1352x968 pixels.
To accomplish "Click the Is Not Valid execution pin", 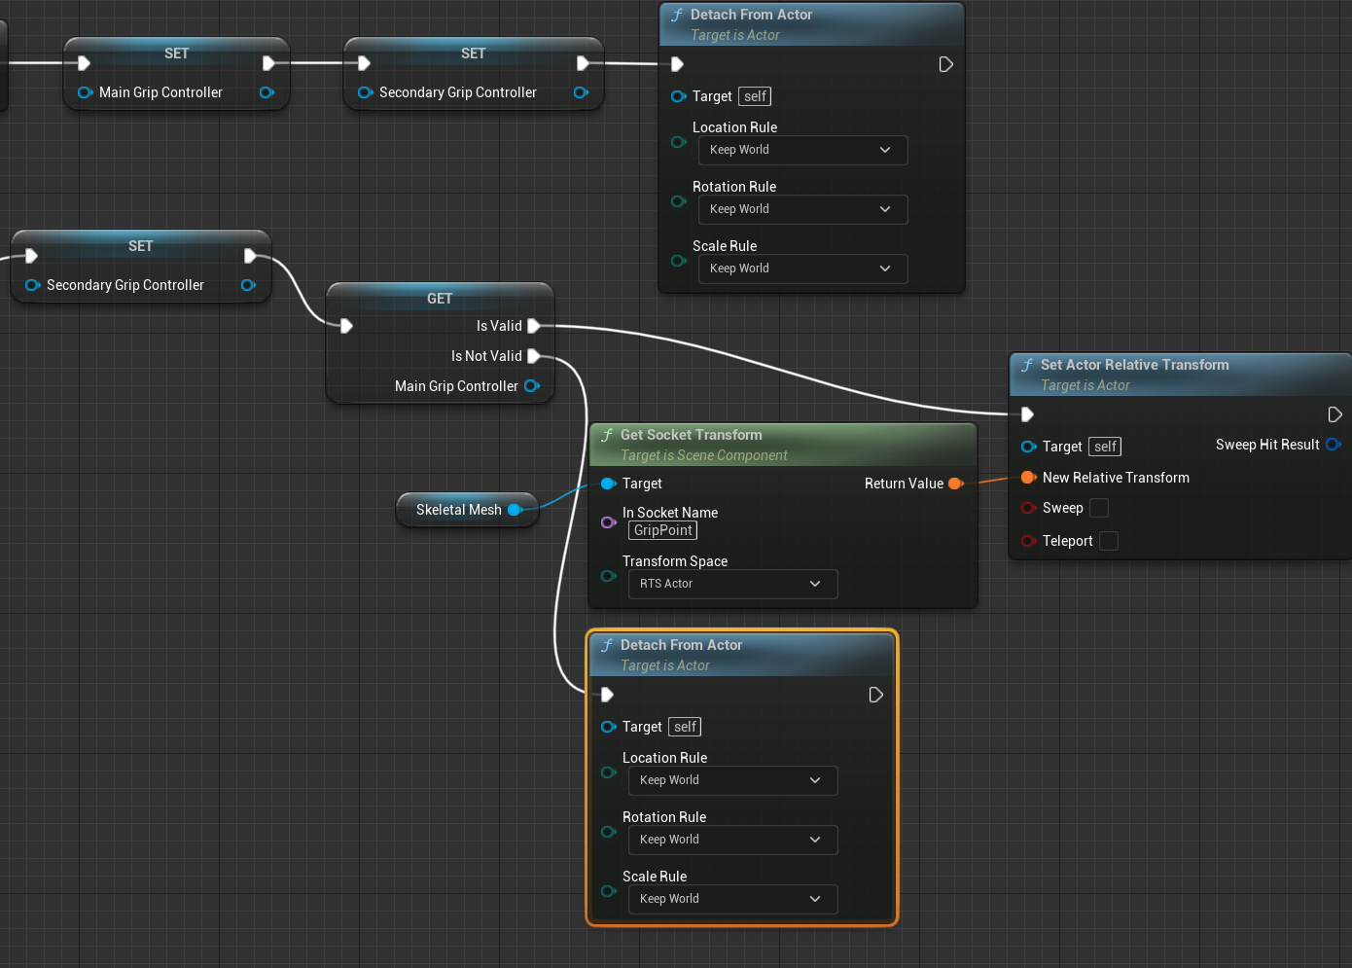I will pyautogui.click(x=533, y=356).
